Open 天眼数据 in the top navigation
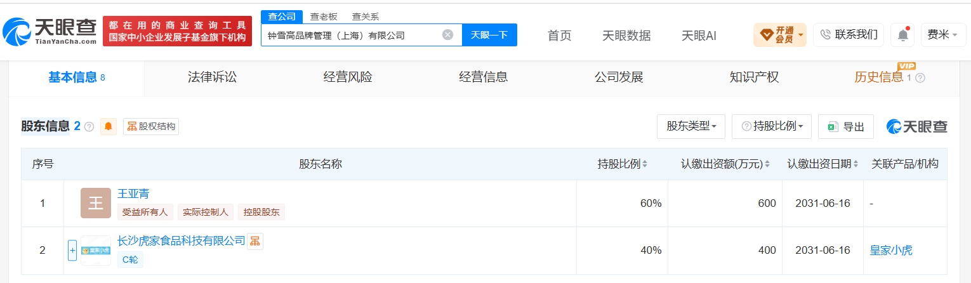The width and height of the screenshot is (971, 283). pos(626,36)
